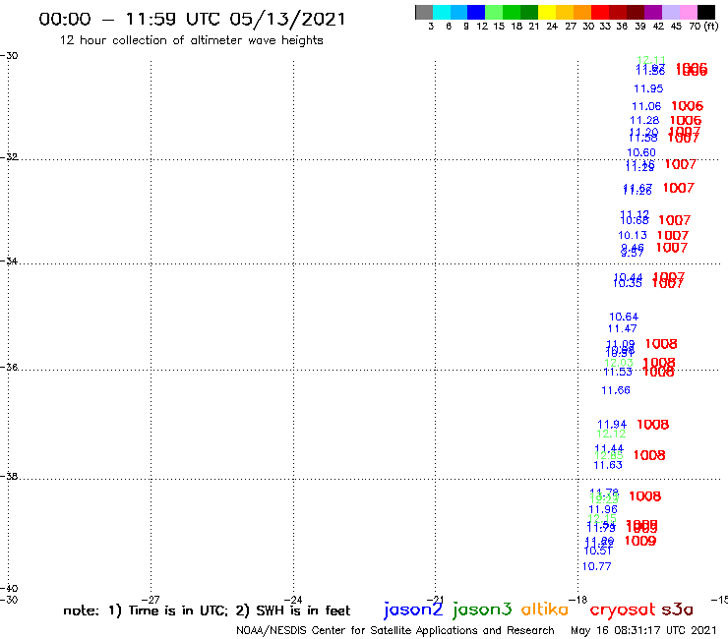Screen dimensions: 728x639
Task: Click the title '00:00 – 11:59 UTC 05/13/2021'
Action: tap(192, 19)
